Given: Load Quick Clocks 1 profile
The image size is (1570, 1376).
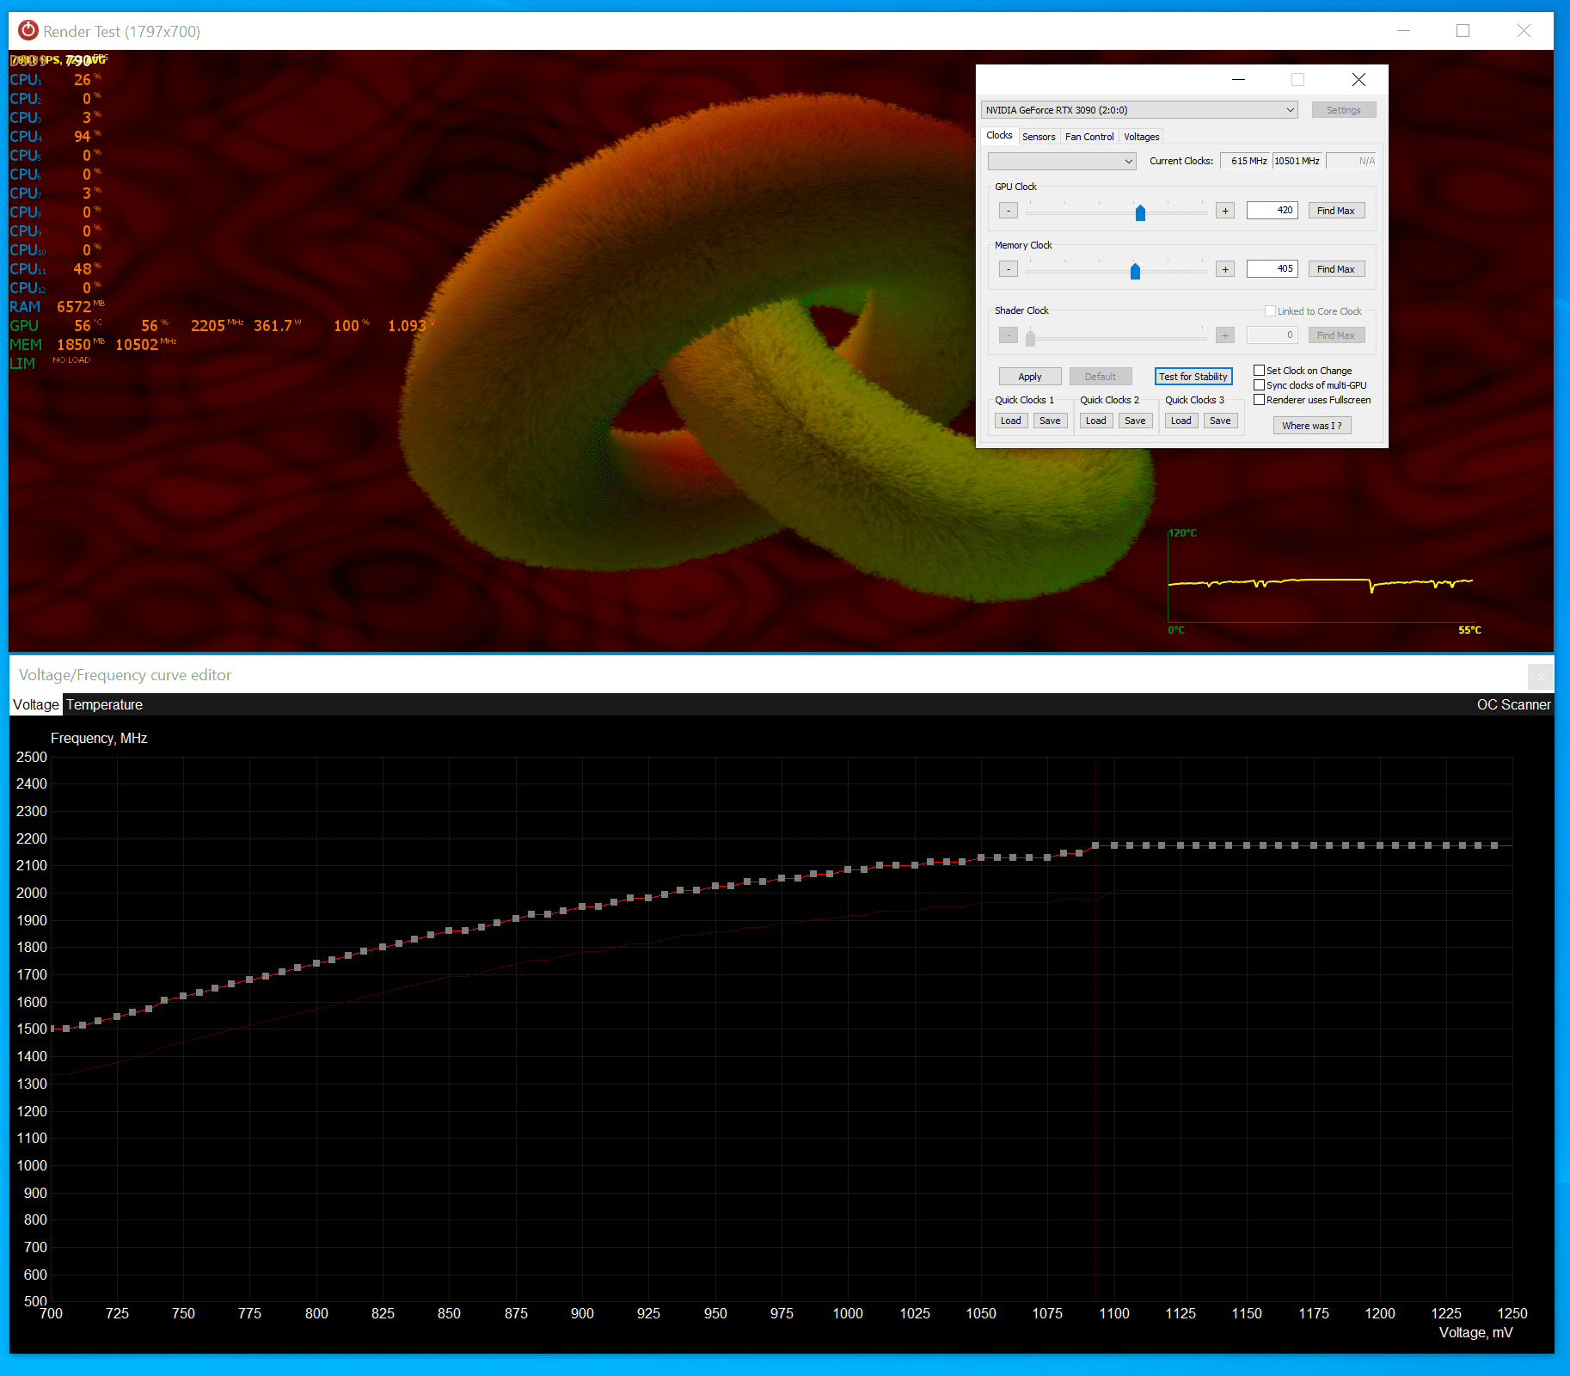Looking at the screenshot, I should click(x=1011, y=421).
